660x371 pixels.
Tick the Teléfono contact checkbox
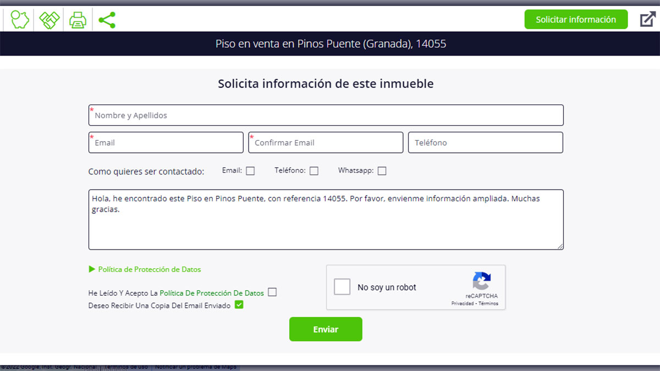coord(314,171)
